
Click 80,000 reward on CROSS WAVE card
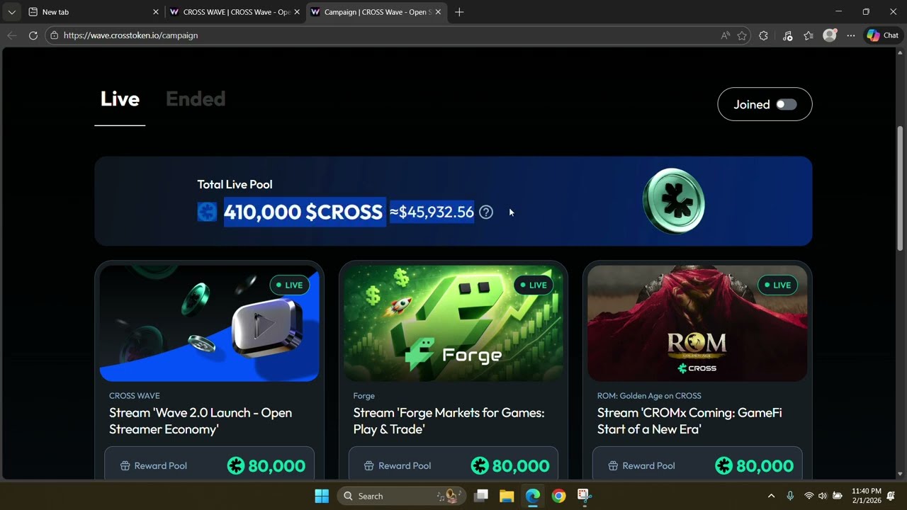tap(266, 465)
